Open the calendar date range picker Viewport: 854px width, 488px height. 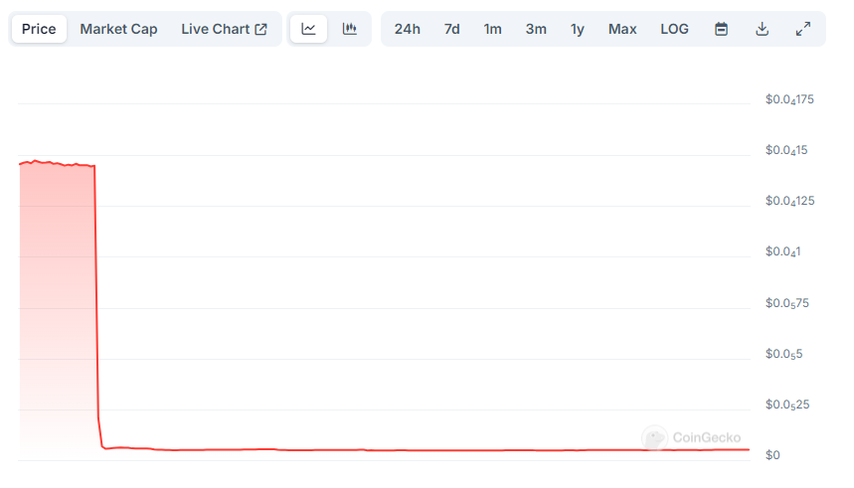(x=721, y=29)
